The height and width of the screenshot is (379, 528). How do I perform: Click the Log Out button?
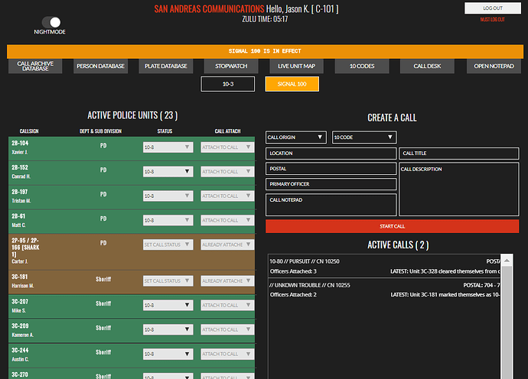493,8
